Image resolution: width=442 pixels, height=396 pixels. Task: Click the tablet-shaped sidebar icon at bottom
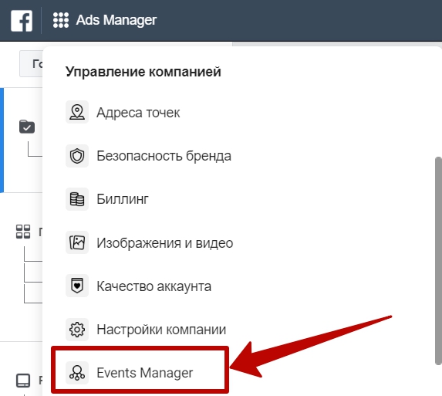tap(23, 381)
